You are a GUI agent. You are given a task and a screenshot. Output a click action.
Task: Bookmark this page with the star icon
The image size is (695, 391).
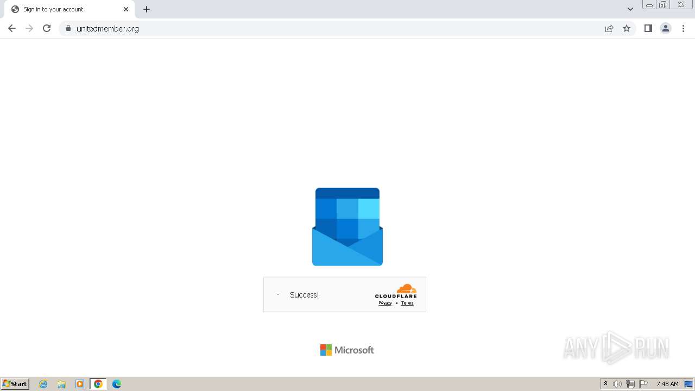coord(627,28)
